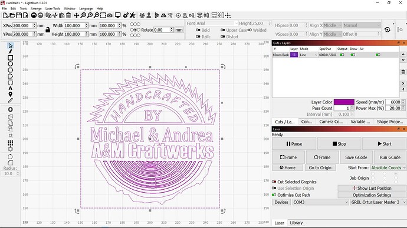
Task: Click the purple Layer Color swatch
Action: pyautogui.click(x=344, y=102)
